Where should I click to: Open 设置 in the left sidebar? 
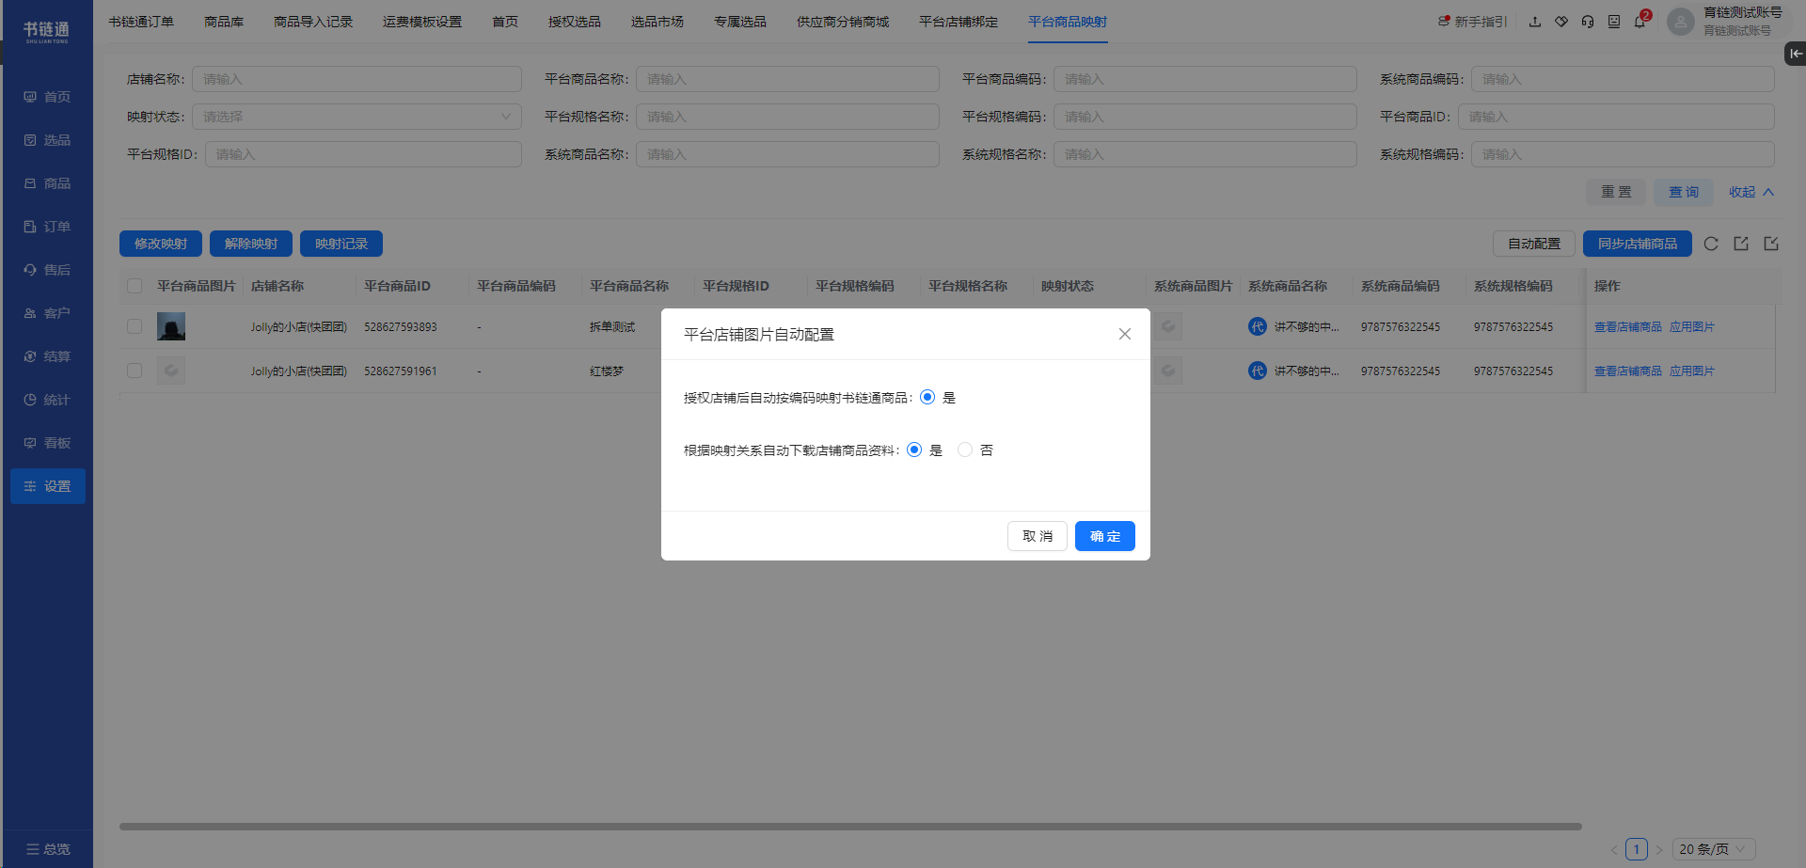(x=47, y=486)
